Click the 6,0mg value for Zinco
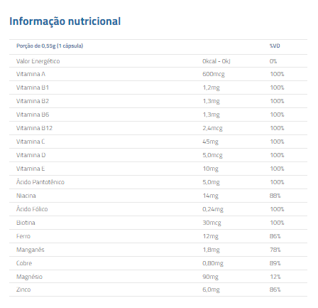Screen dimensions: 318x308 click(211, 290)
